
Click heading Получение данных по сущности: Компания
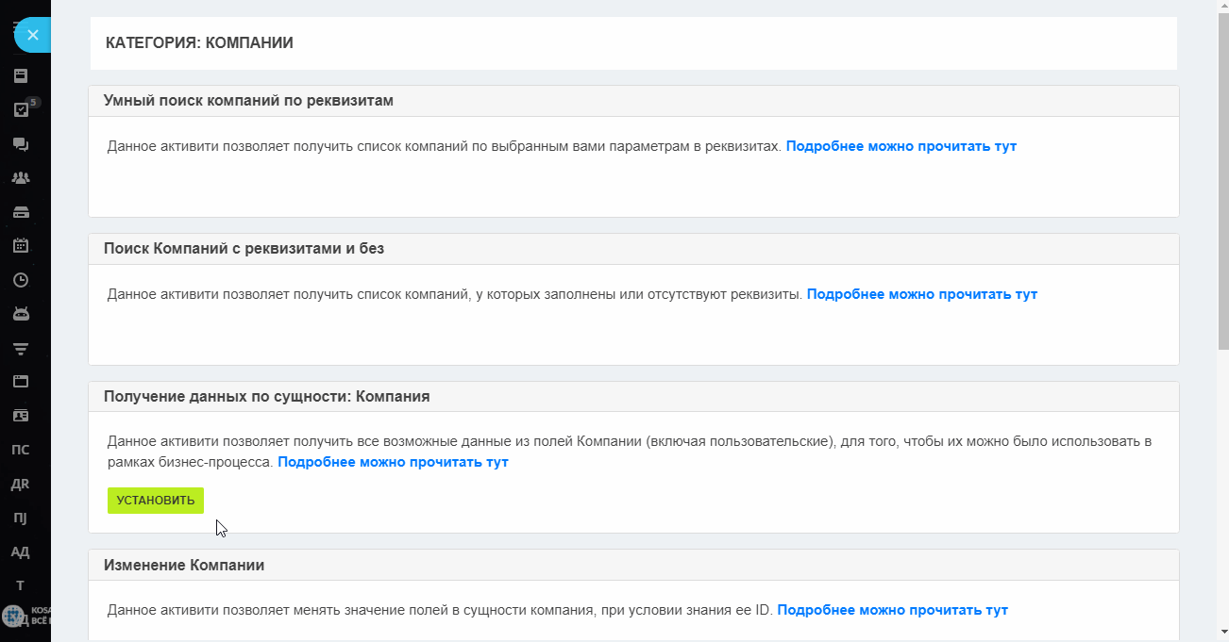266,397
